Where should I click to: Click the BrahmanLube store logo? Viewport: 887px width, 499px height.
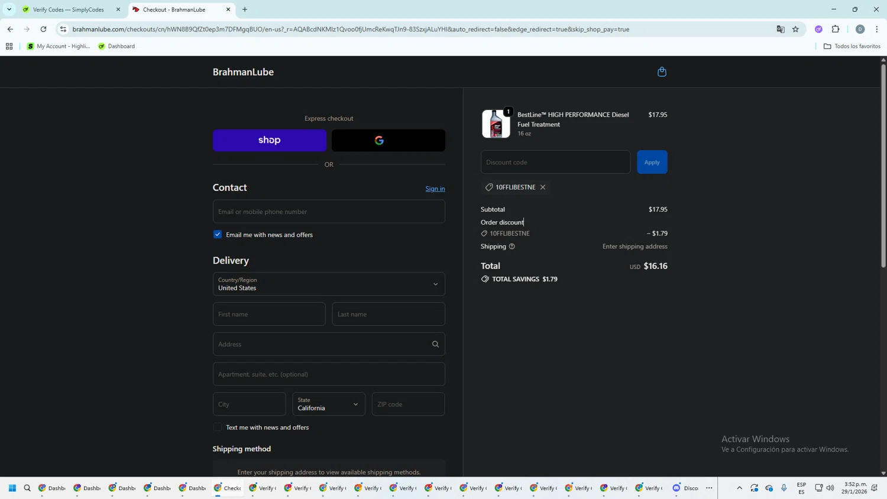click(x=243, y=72)
